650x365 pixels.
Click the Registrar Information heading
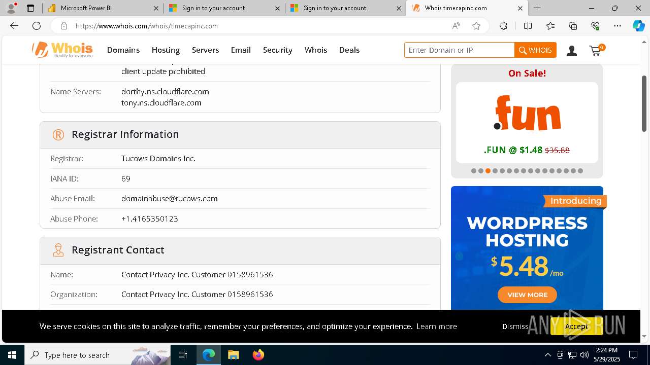click(125, 134)
